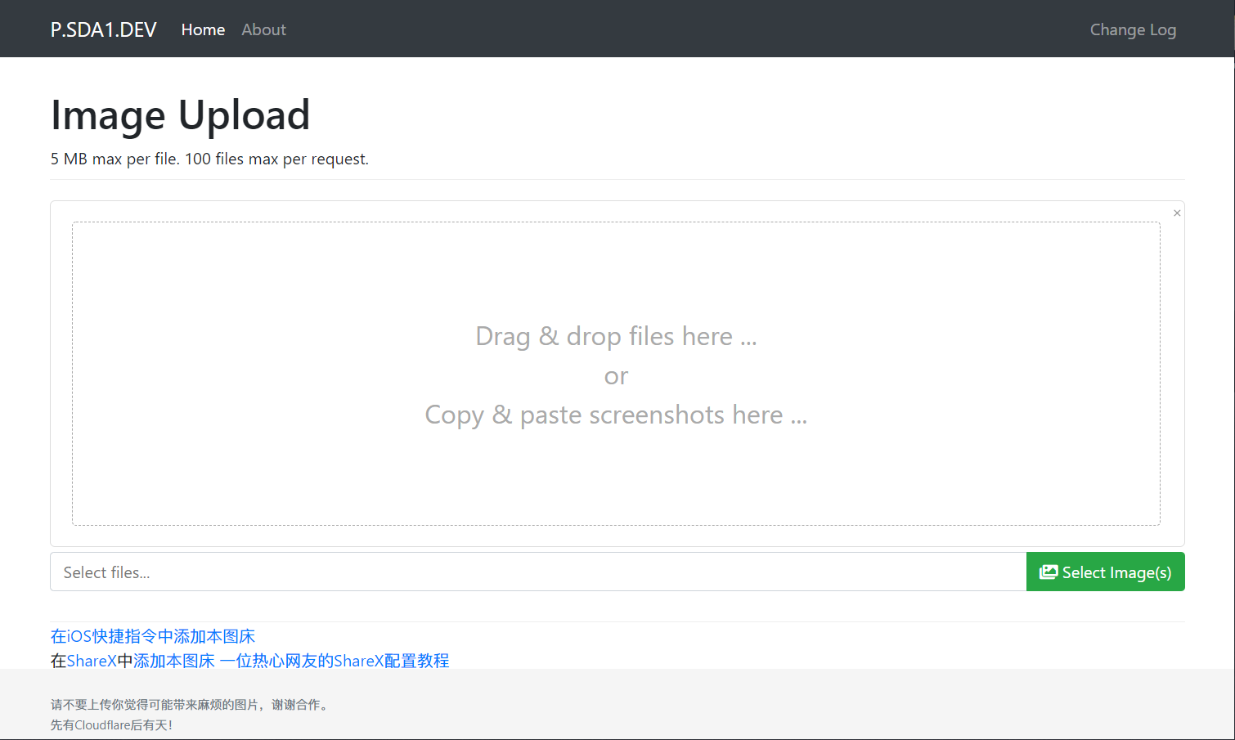Click the 'Drag & drop files here' text
The width and height of the screenshot is (1235, 740).
point(616,336)
